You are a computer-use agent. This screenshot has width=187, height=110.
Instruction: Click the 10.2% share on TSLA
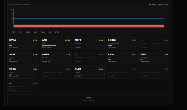[133, 55]
